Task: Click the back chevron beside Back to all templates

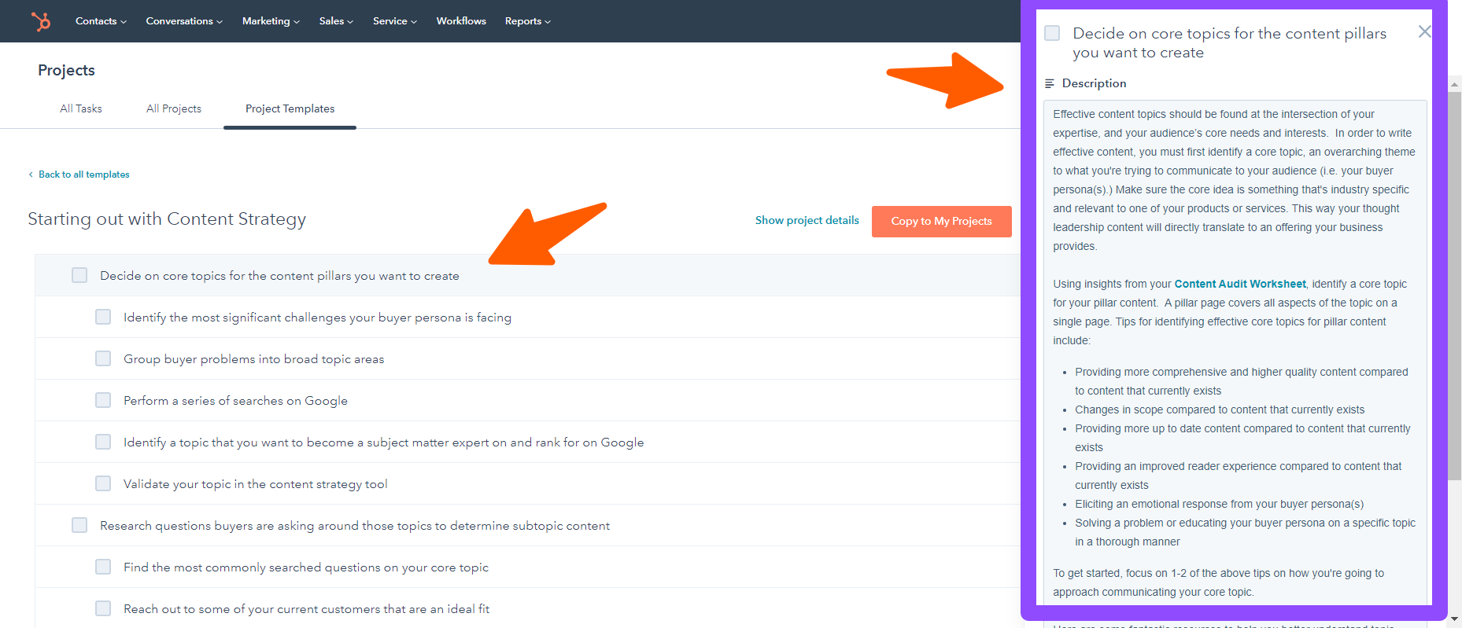Action: pyautogui.click(x=31, y=174)
